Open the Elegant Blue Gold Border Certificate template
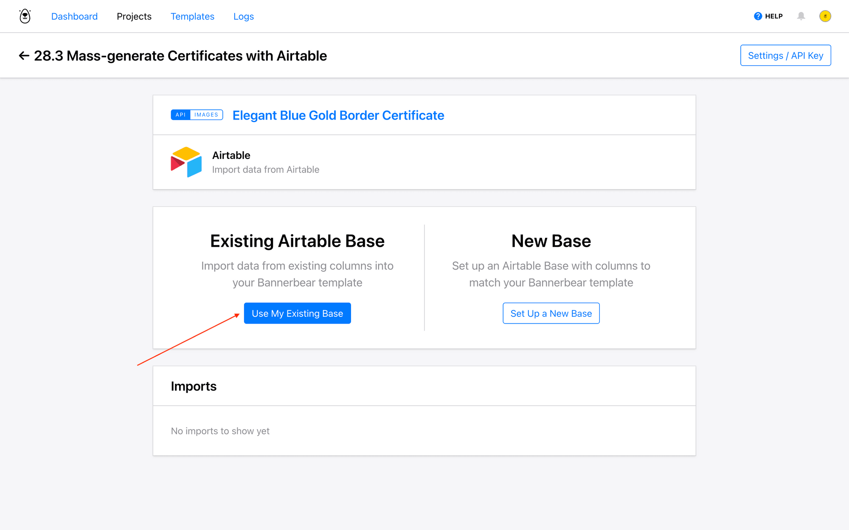The height and width of the screenshot is (530, 849). coord(338,115)
